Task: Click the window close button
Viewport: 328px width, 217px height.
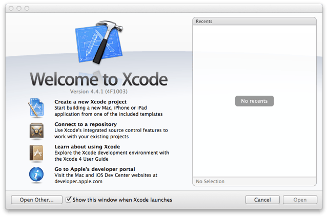Action: [x=11, y=8]
